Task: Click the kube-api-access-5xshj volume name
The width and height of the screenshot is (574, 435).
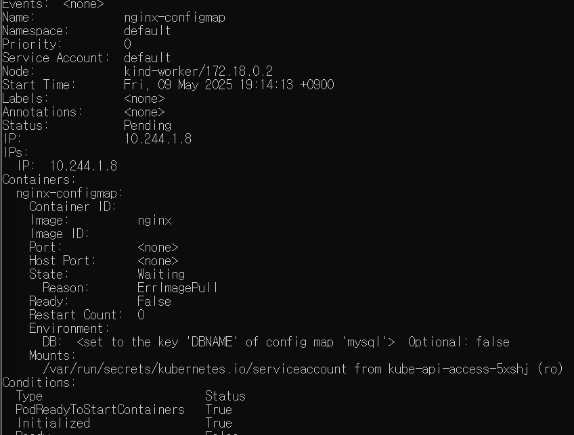Action: point(458,369)
